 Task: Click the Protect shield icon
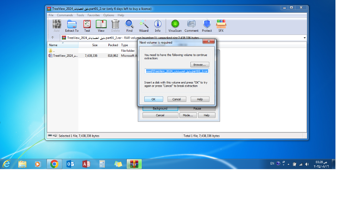(x=207, y=26)
